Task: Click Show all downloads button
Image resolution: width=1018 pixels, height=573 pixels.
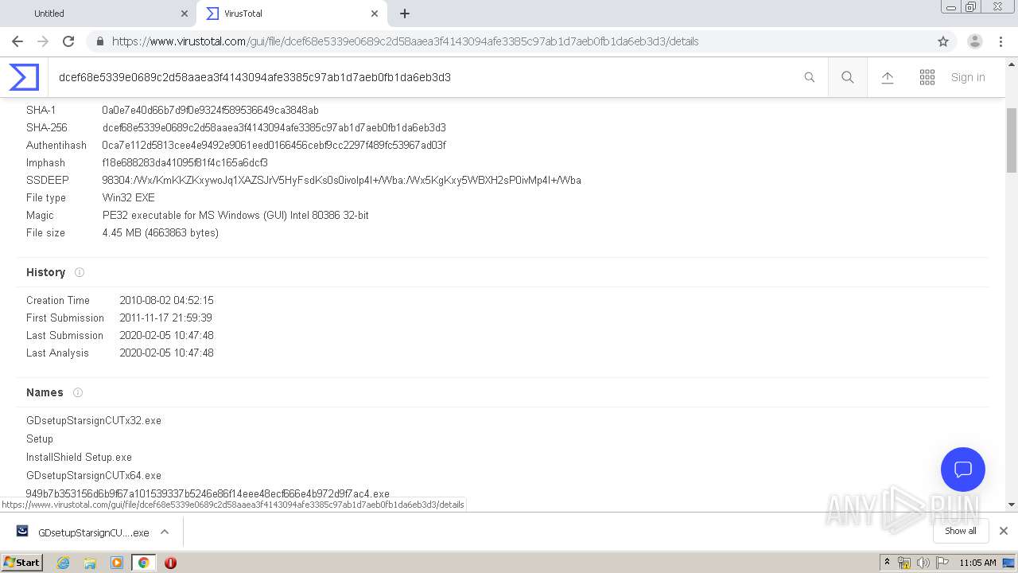Action: (960, 531)
